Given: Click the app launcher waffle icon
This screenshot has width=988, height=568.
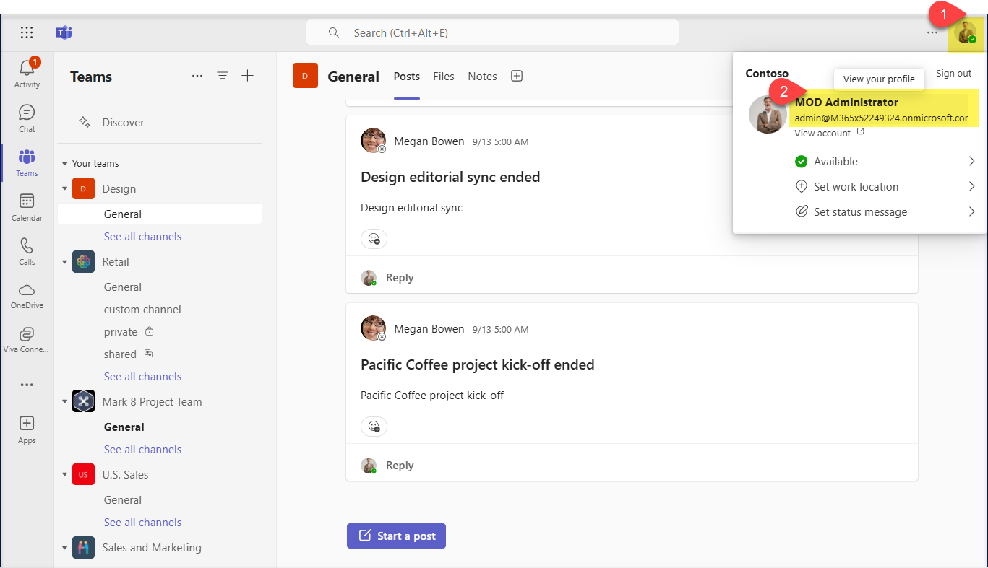Looking at the screenshot, I should 27,32.
